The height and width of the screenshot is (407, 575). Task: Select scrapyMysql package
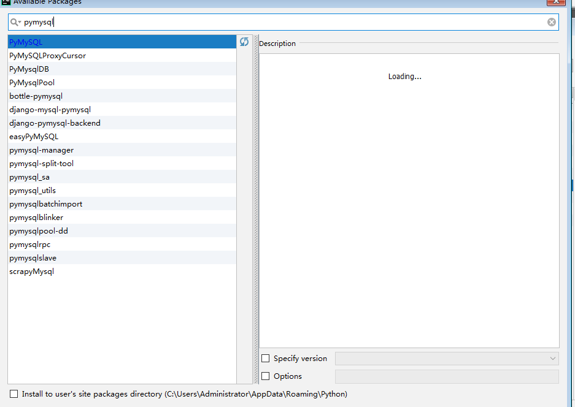coord(122,272)
